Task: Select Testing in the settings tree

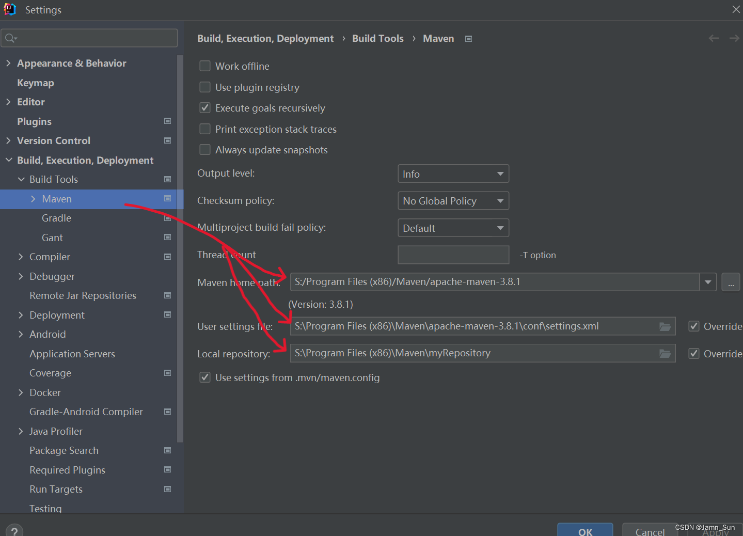Action: pos(45,509)
